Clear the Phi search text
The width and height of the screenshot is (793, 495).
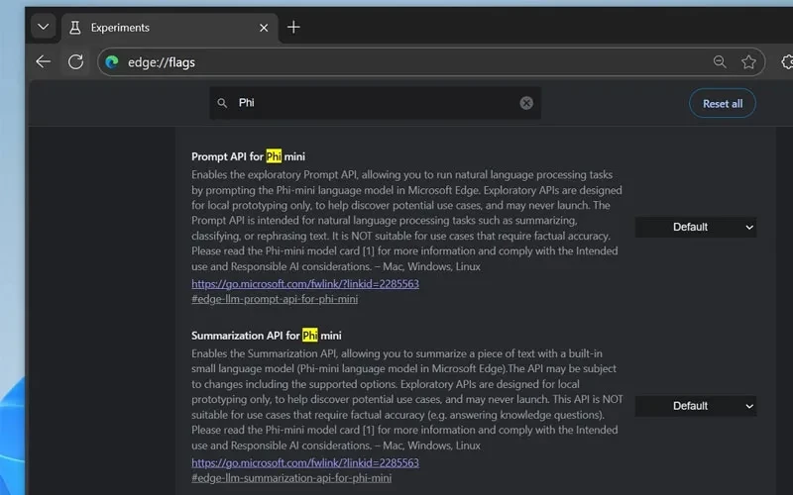[526, 103]
